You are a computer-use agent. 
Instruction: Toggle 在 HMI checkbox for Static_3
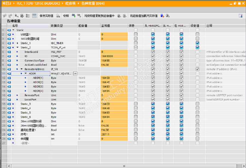pos(181,104)
